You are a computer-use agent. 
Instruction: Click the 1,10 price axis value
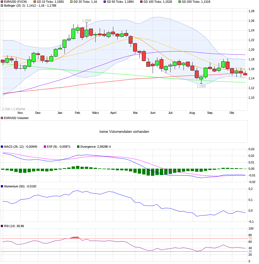point(252,98)
